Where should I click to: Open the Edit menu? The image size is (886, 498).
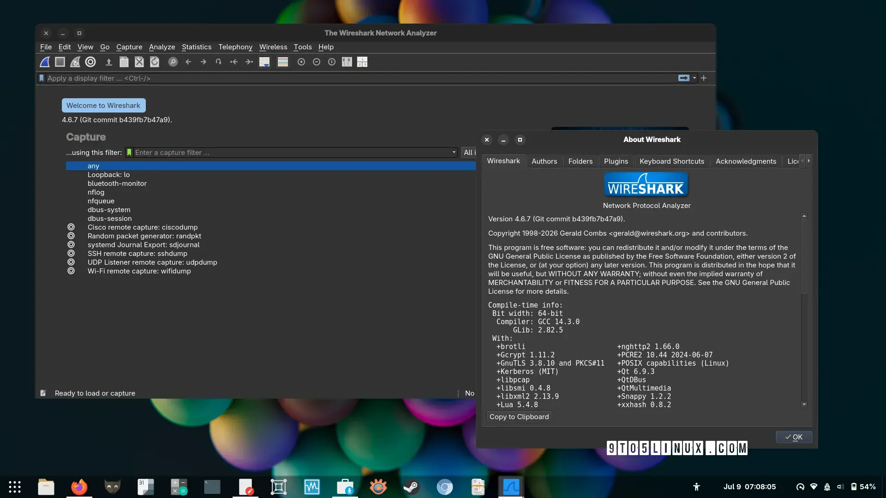65,47
